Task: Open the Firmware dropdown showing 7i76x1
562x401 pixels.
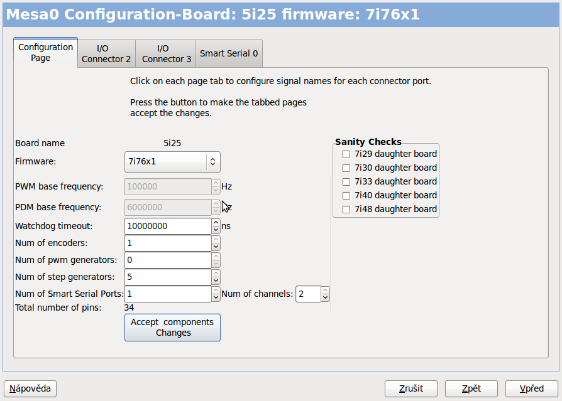Action: (x=173, y=161)
